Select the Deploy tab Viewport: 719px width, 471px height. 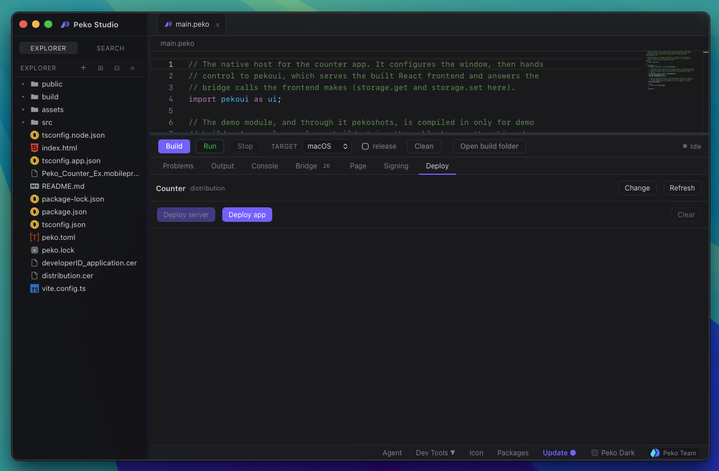point(437,166)
